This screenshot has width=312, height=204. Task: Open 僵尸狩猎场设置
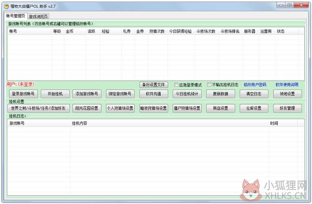187,108
